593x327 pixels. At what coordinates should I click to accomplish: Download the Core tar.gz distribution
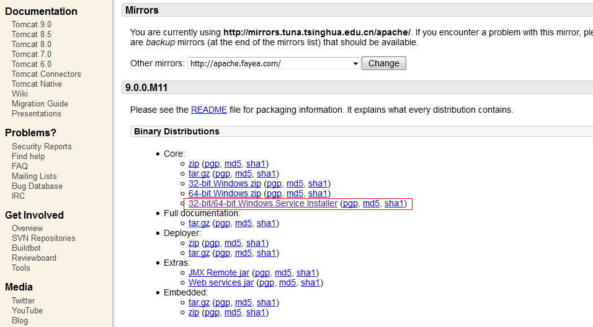point(199,173)
